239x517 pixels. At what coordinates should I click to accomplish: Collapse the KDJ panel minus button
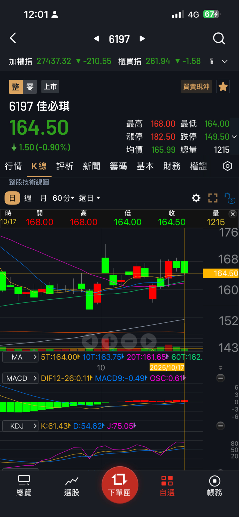pos(221,426)
